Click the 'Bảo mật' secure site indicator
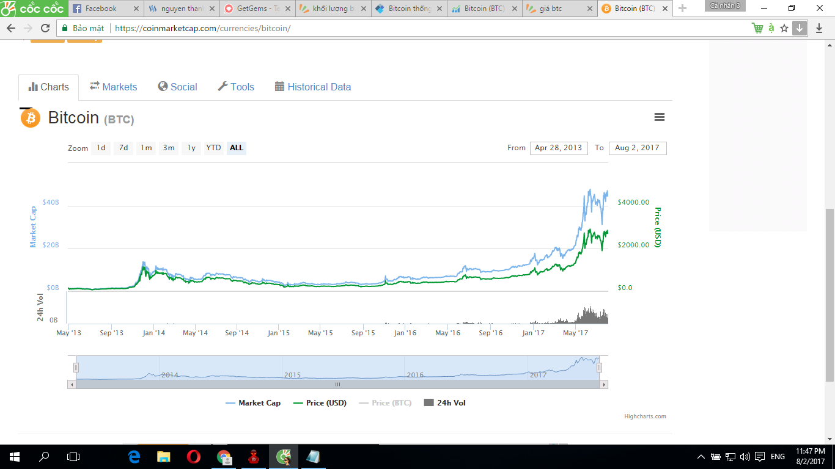The width and height of the screenshot is (835, 469). click(83, 29)
